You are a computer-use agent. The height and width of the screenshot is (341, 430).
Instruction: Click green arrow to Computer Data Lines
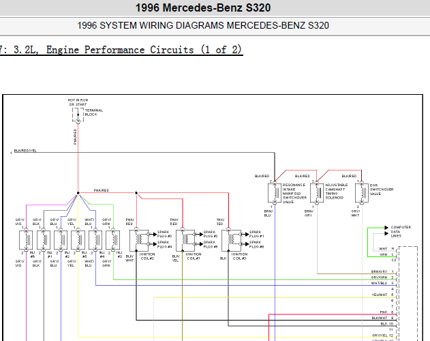[386, 228]
